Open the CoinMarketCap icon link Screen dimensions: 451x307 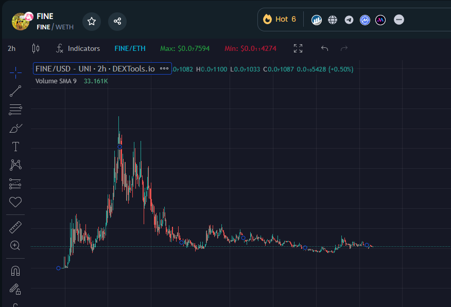click(365, 20)
